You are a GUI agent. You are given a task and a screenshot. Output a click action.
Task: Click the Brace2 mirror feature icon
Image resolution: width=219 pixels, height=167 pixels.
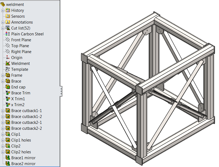click(x=8, y=164)
